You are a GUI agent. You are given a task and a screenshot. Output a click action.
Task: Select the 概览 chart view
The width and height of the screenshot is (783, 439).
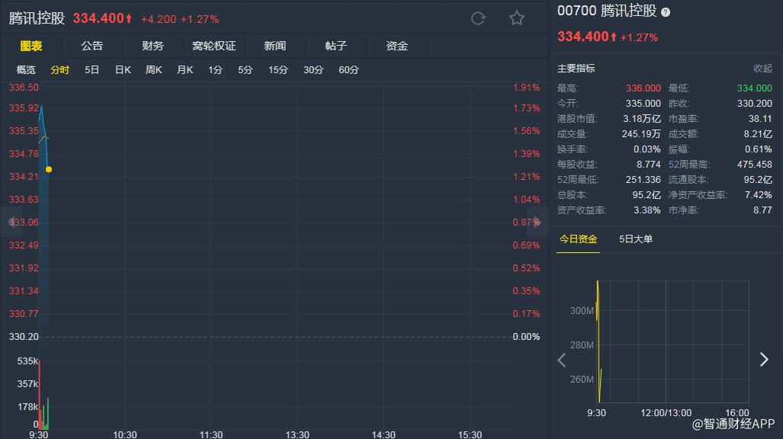[x=27, y=70]
